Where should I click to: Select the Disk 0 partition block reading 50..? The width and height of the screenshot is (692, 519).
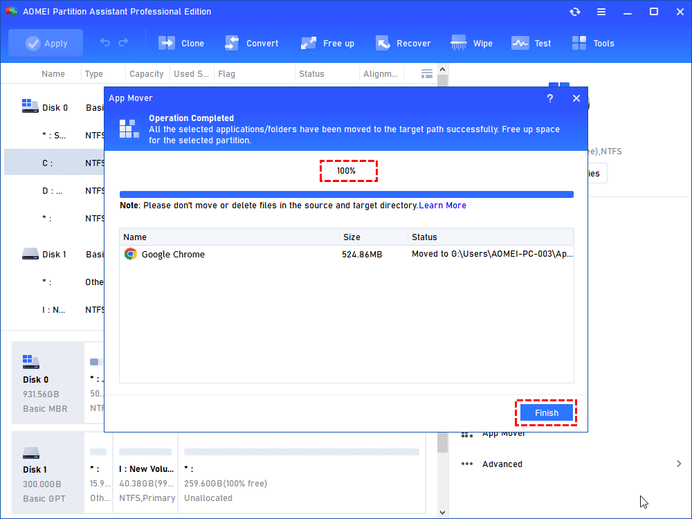click(94, 383)
